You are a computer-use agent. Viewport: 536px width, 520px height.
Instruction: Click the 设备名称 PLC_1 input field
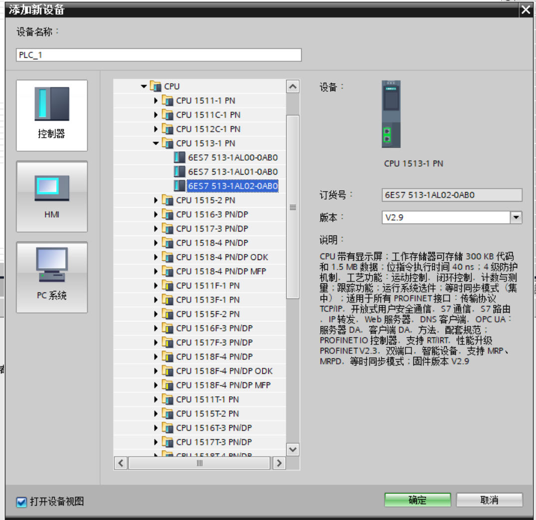159,55
